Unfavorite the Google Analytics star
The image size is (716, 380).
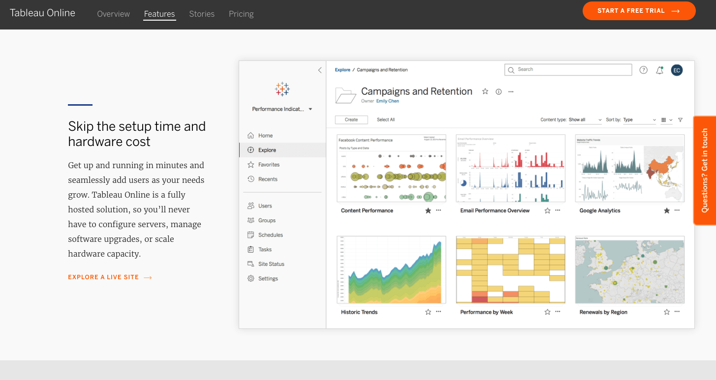point(667,210)
